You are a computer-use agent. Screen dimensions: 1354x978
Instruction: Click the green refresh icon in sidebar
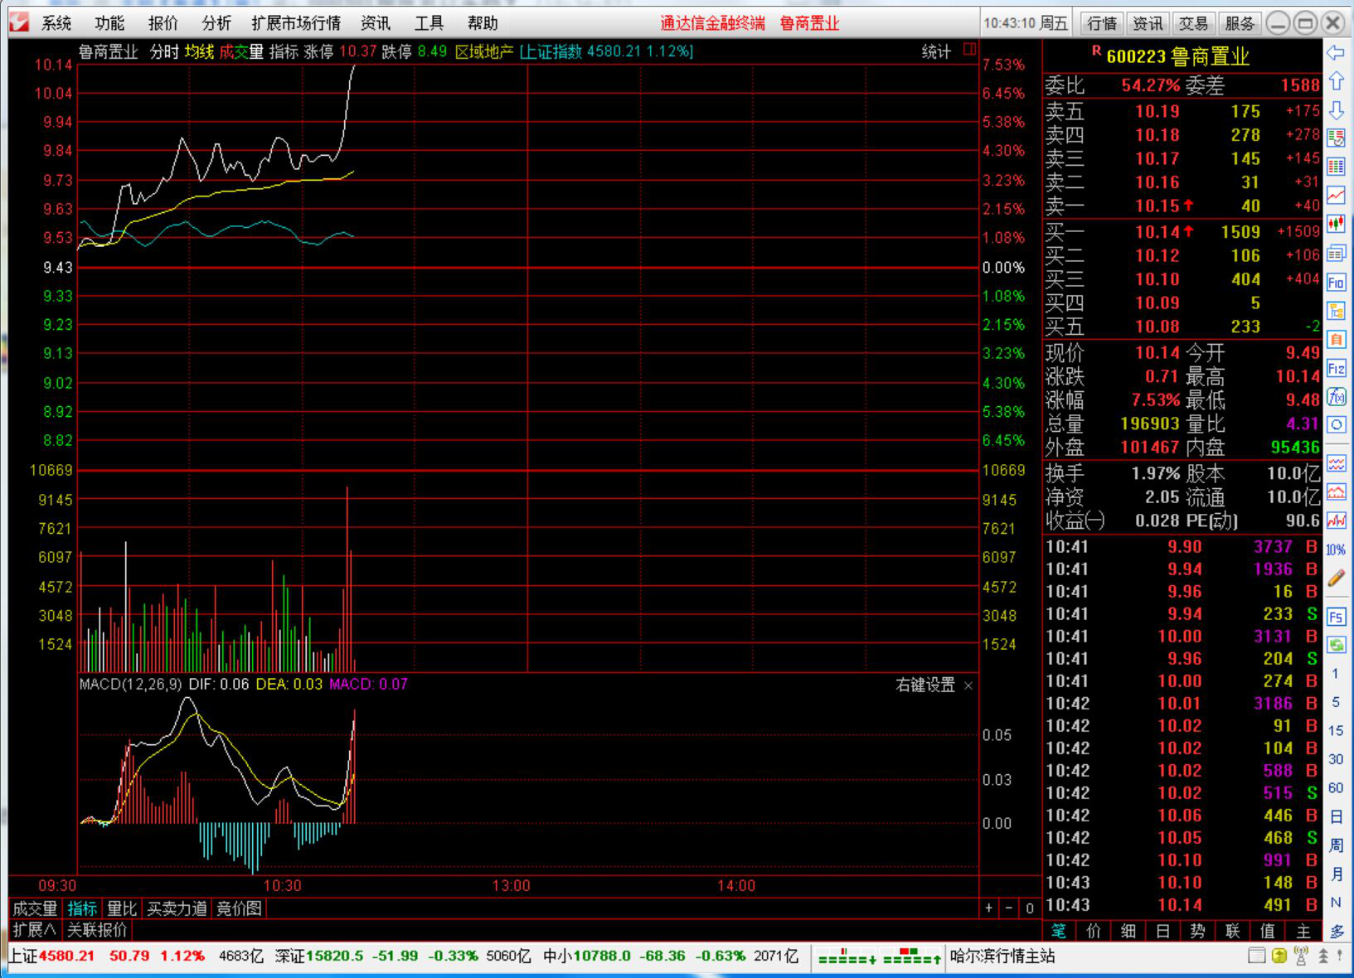[1336, 645]
